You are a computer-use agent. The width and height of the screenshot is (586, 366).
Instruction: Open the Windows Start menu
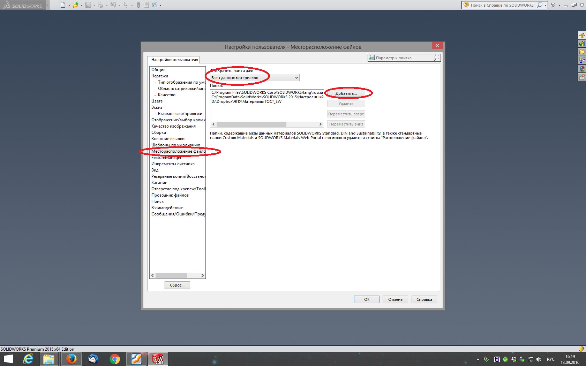point(8,359)
